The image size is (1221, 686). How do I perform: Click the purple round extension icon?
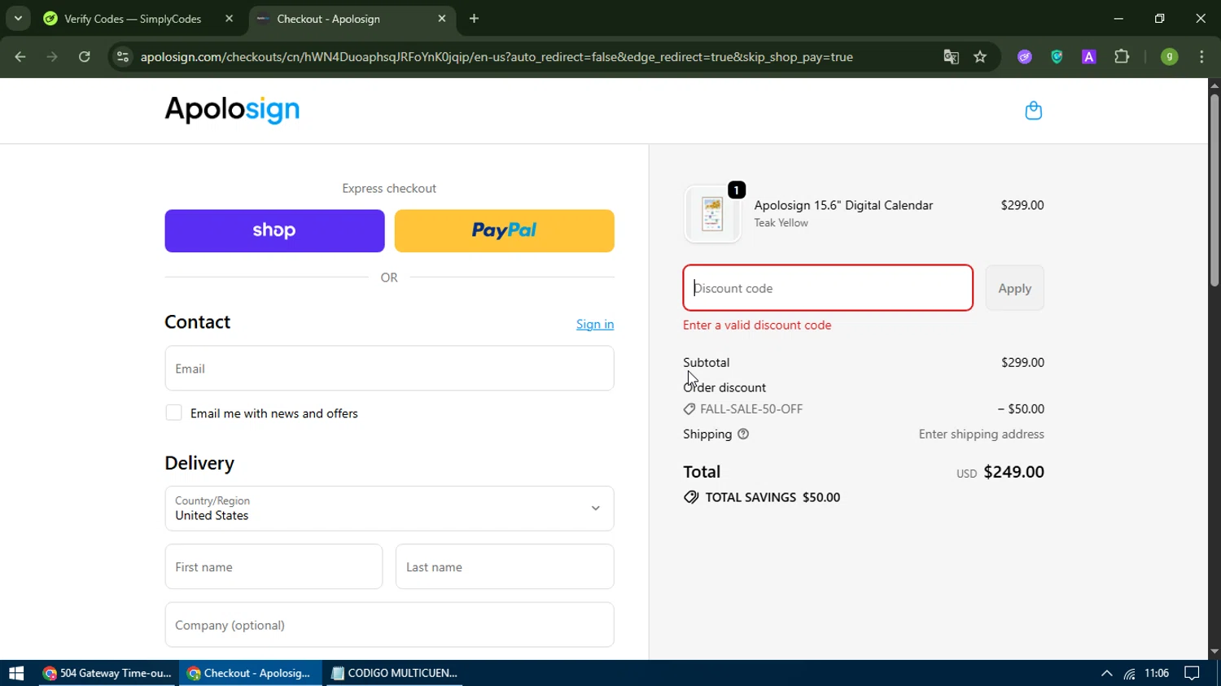1025,57
